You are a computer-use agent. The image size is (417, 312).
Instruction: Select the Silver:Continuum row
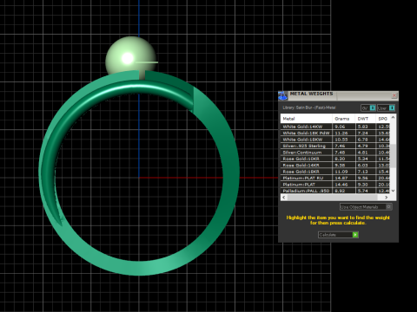click(335, 153)
